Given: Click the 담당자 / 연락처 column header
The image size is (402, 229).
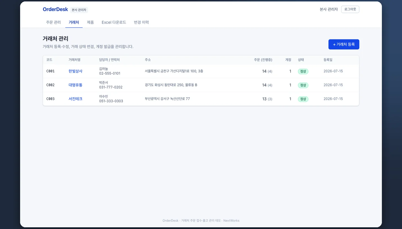Looking at the screenshot, I should 109,60.
